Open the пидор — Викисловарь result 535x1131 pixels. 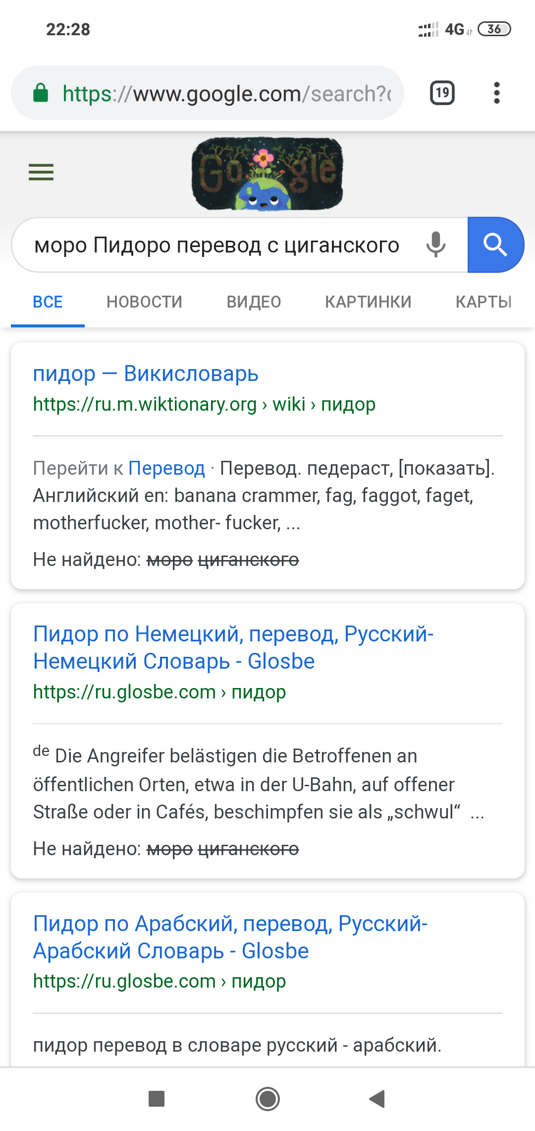(x=146, y=374)
